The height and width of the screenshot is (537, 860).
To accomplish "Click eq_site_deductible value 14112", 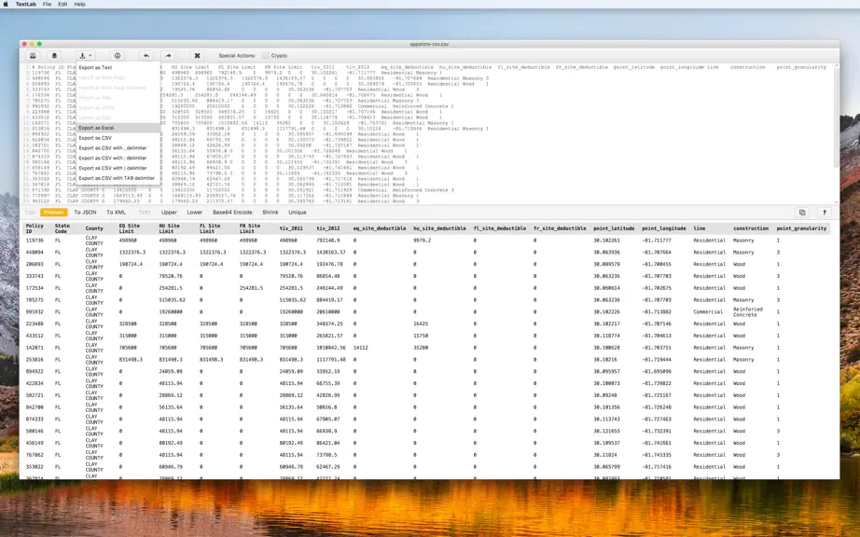I will [361, 348].
